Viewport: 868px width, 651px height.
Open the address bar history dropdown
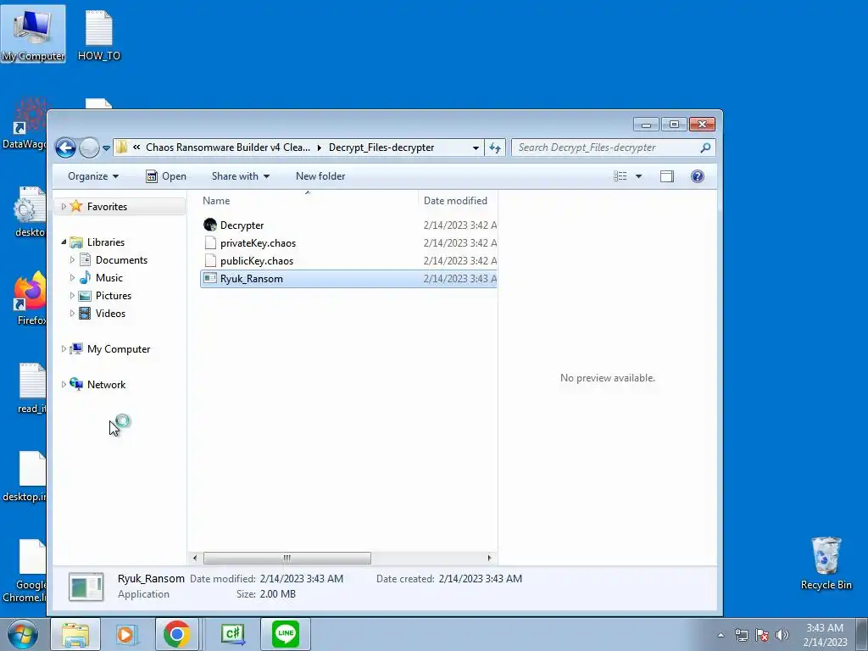click(x=476, y=147)
